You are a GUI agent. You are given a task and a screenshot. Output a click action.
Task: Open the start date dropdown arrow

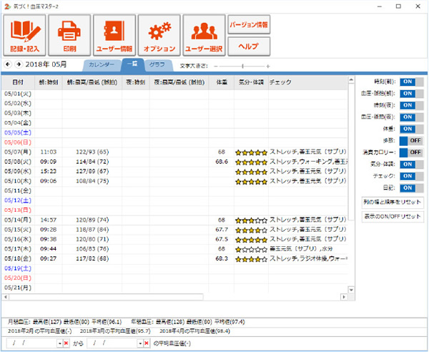tap(59, 343)
